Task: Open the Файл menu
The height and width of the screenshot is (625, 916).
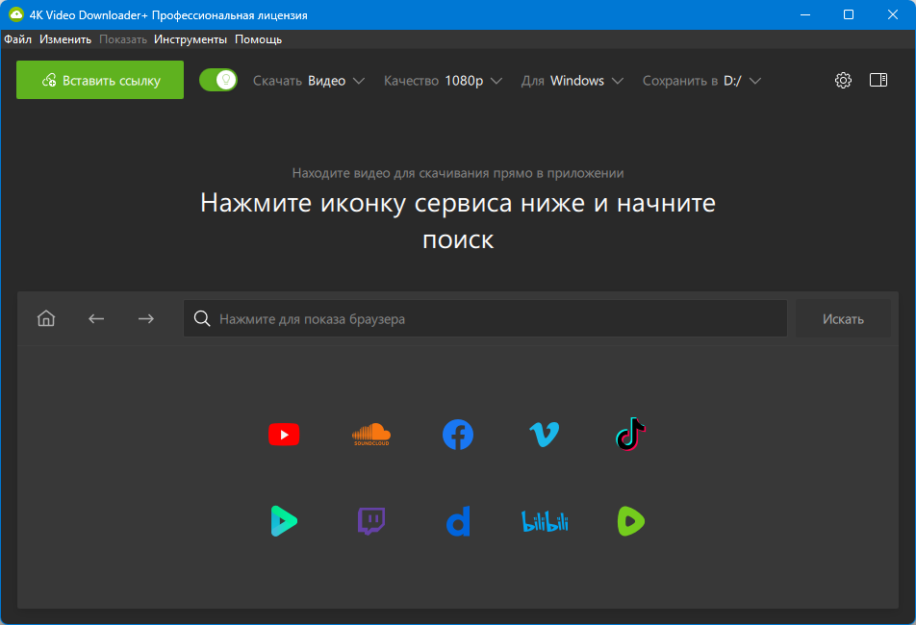Action: [17, 39]
